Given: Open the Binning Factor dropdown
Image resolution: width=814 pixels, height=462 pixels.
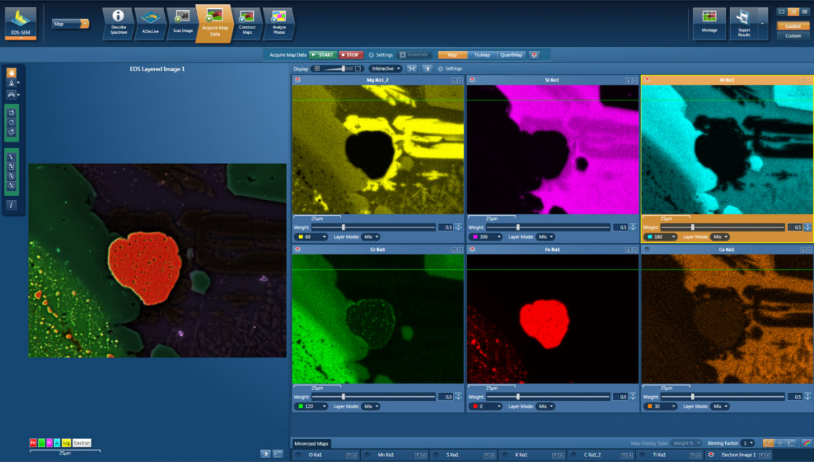Looking at the screenshot, I should click(748, 442).
